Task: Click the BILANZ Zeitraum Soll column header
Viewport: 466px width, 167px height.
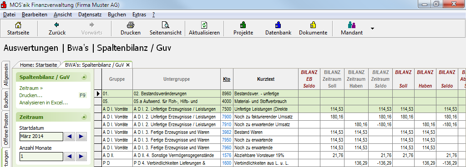Action: click(332, 79)
